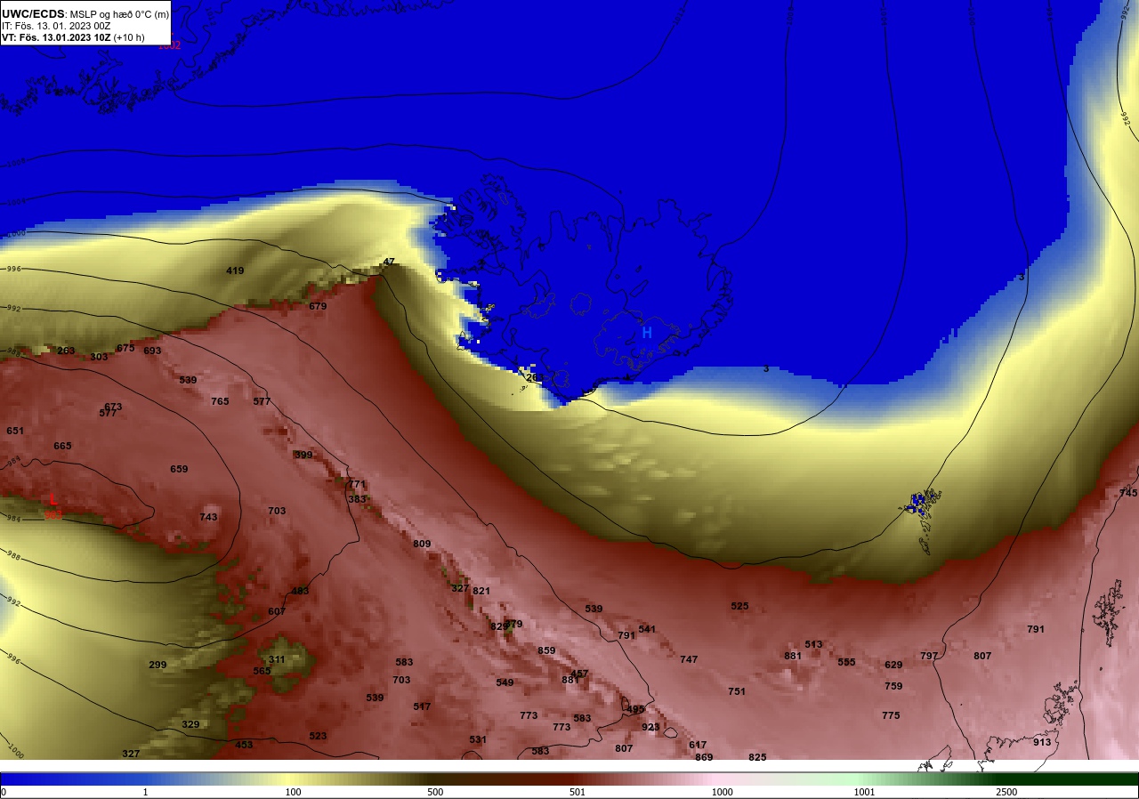Click the 745 value at right edge

click(x=1128, y=493)
